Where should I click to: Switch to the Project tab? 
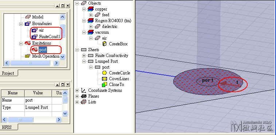pos(8,73)
